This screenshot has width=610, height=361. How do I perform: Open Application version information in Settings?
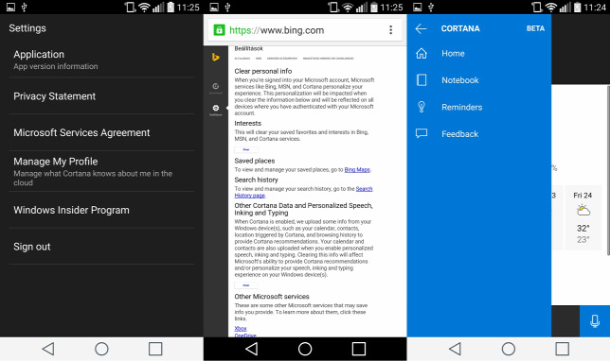click(x=101, y=60)
